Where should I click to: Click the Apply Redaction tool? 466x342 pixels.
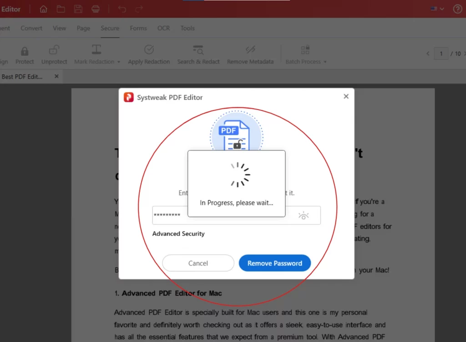[x=149, y=55]
